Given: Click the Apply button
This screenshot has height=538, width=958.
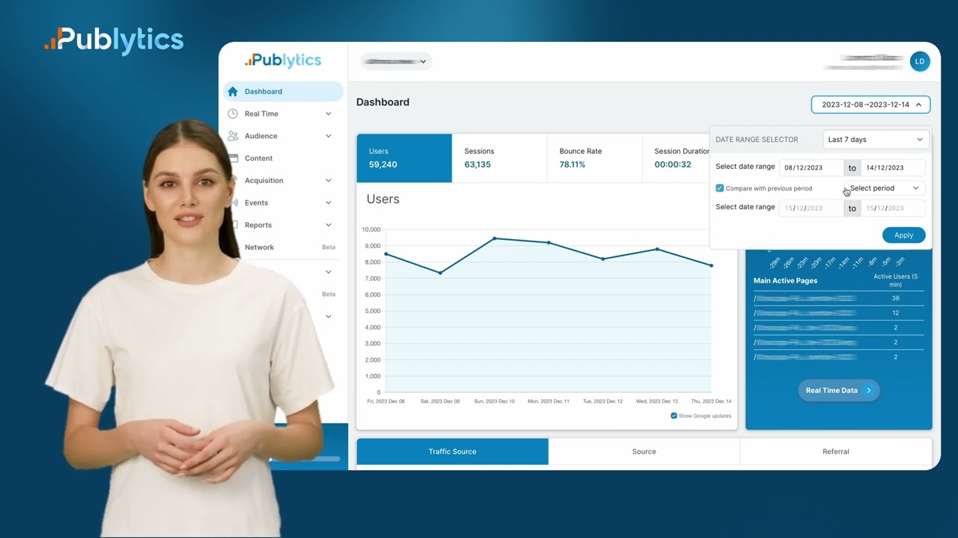Looking at the screenshot, I should 903,235.
